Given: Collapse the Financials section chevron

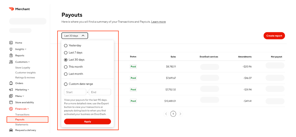Looking at the screenshot, I should point(28,109).
